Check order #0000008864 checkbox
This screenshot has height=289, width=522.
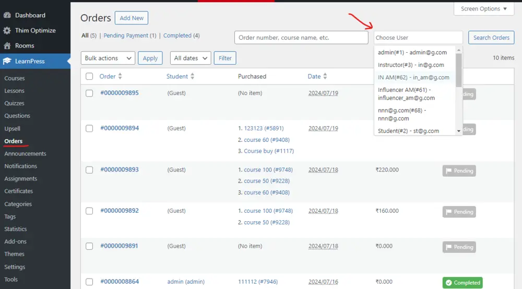click(x=89, y=282)
